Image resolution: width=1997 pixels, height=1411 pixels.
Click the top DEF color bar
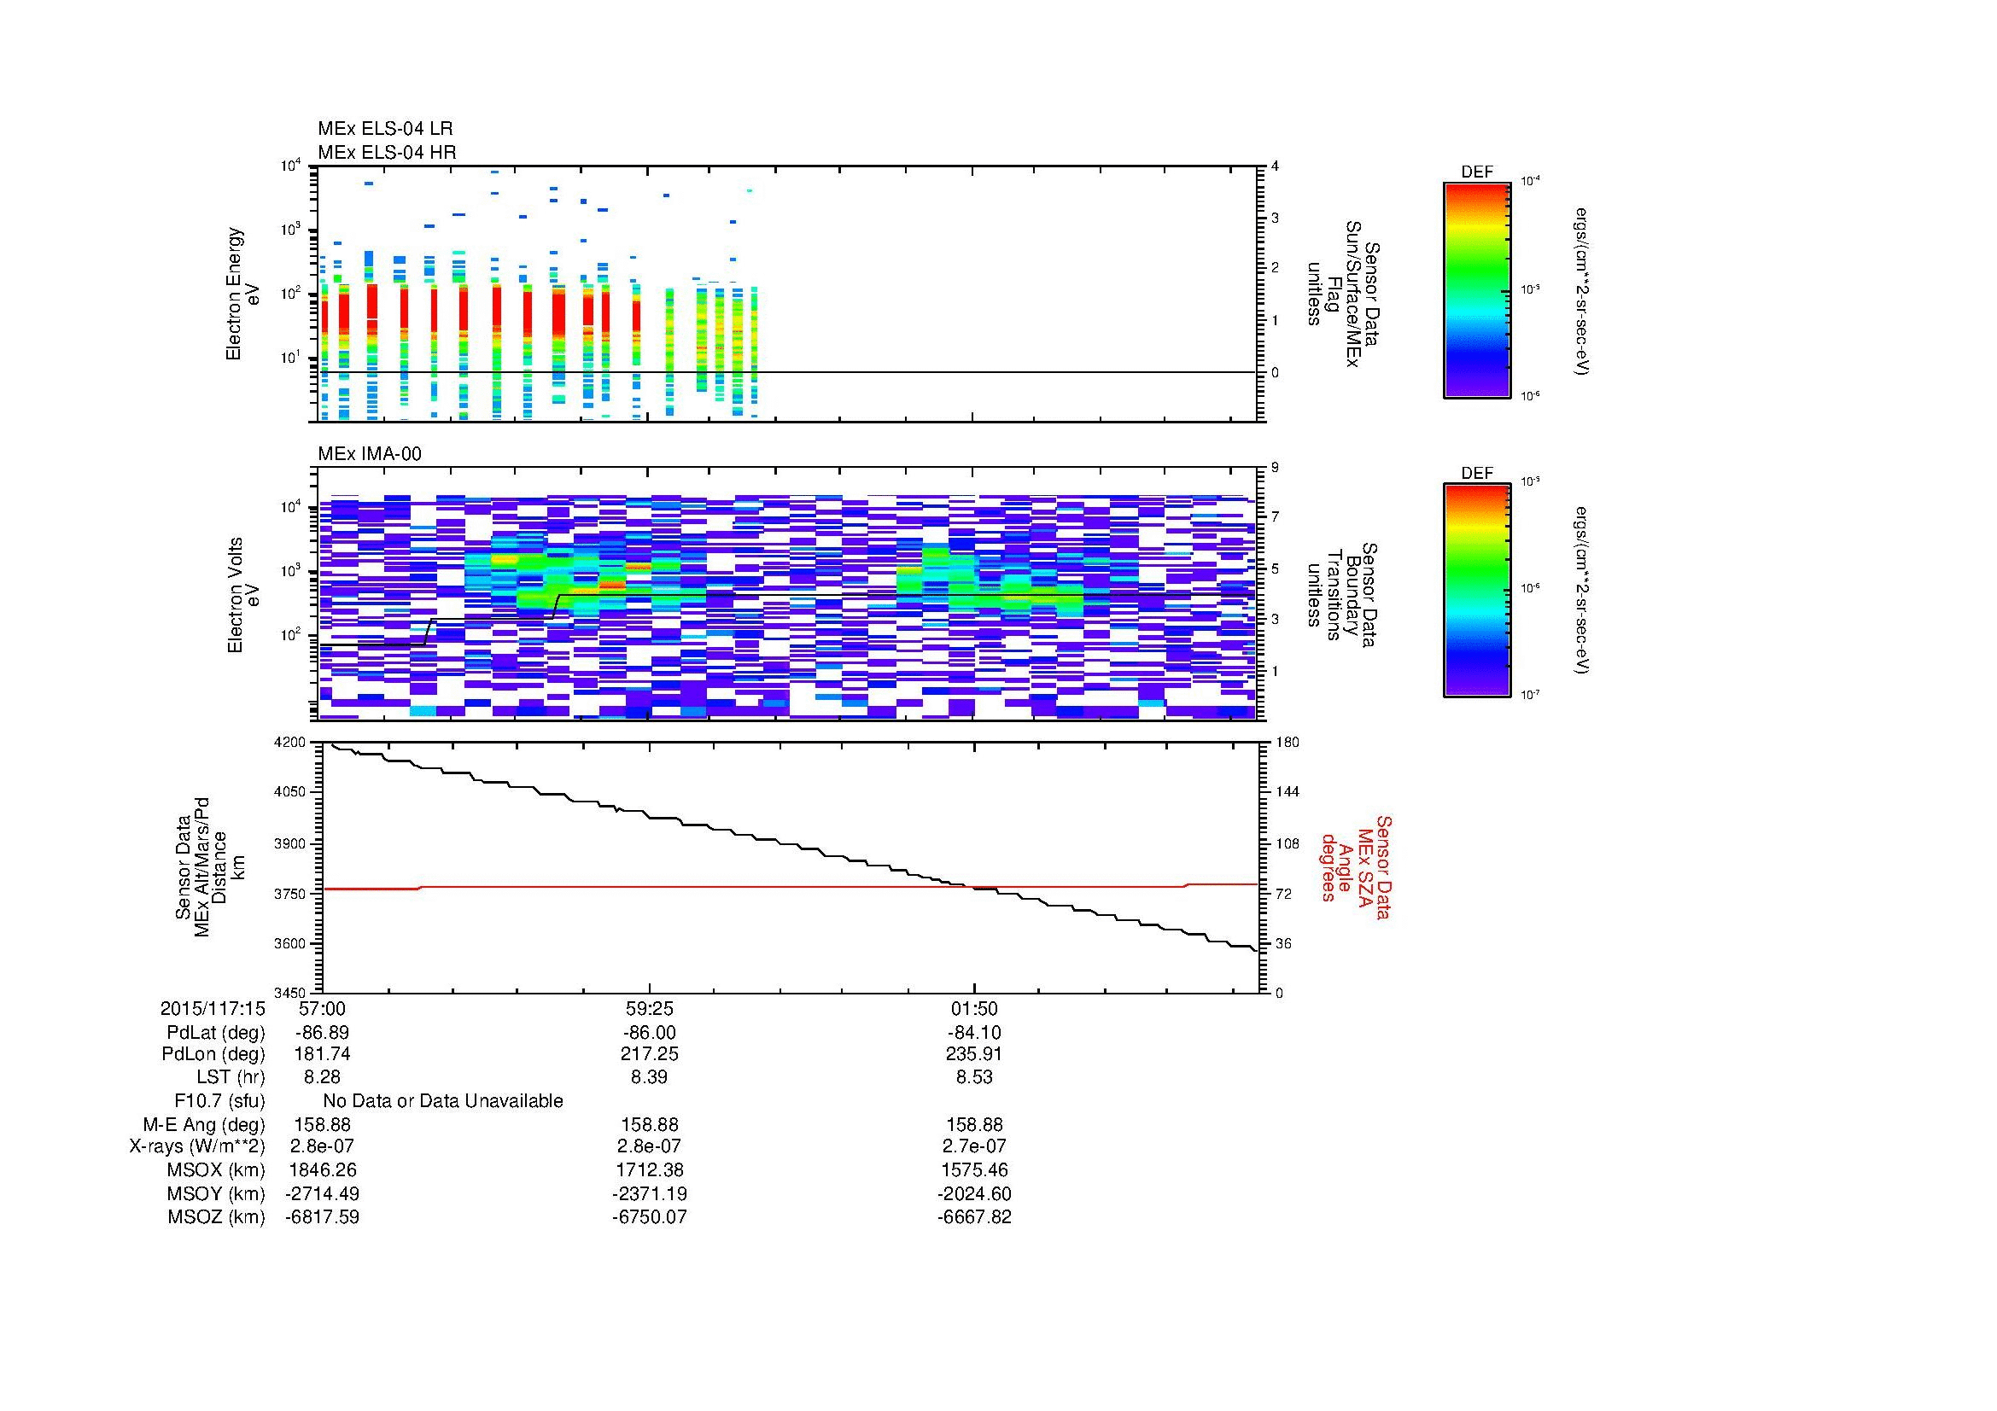[x=1476, y=289]
